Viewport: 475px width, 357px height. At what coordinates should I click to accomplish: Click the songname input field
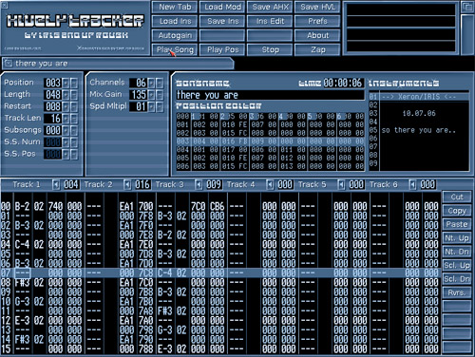[270, 95]
